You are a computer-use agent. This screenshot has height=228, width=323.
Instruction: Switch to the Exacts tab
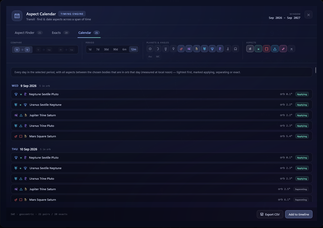60,33
